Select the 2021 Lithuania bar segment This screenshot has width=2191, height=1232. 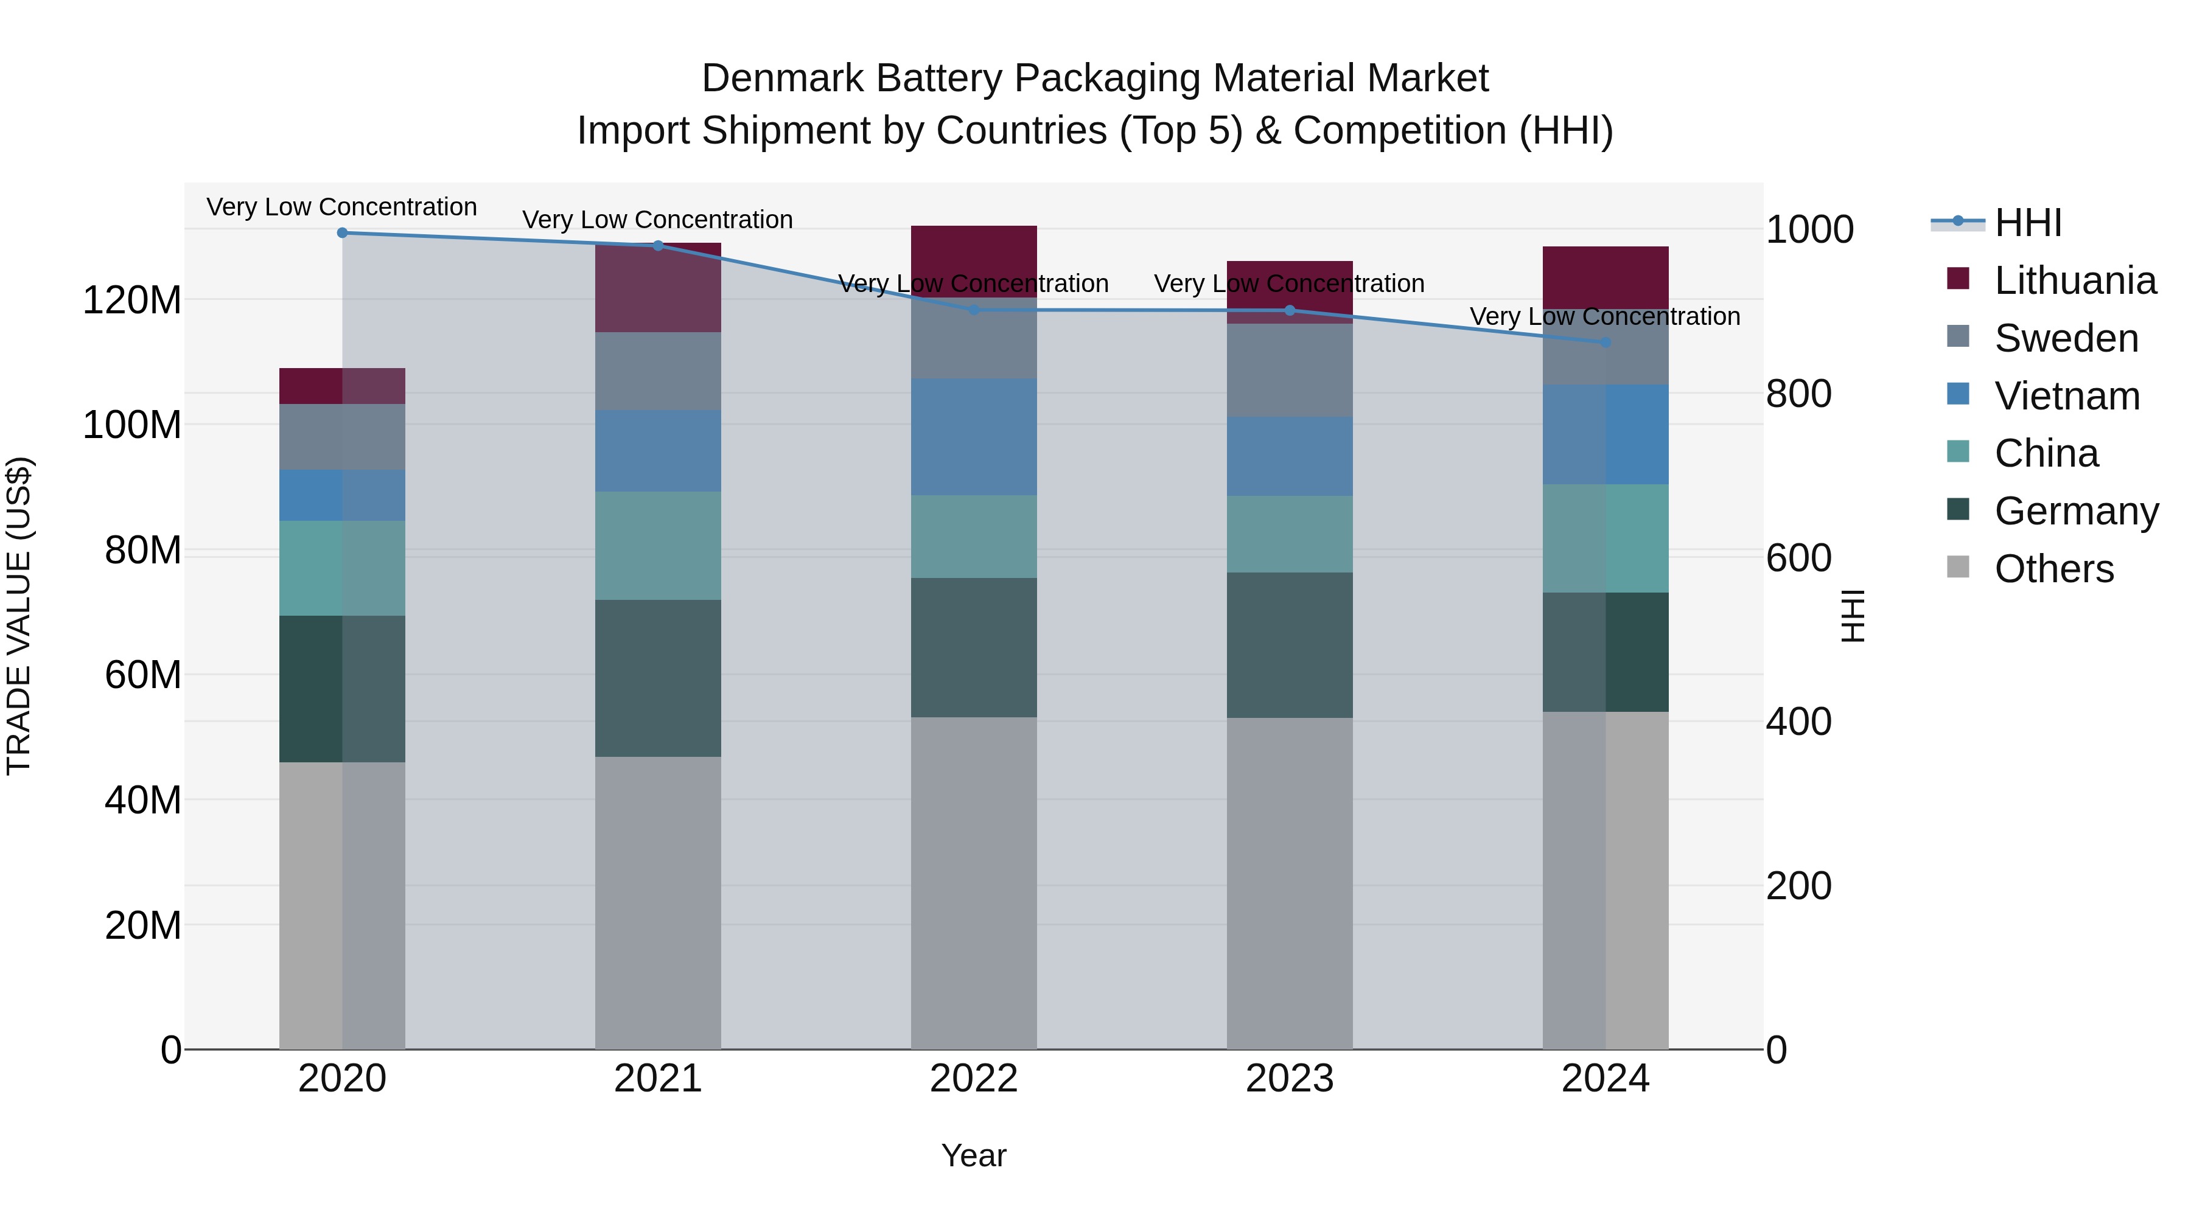tap(657, 287)
